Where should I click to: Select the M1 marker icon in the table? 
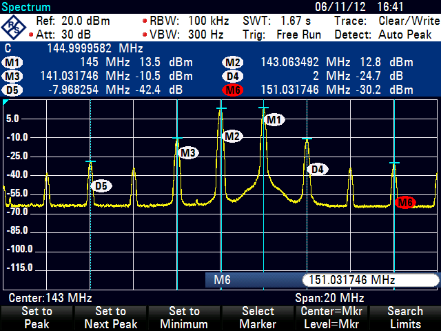(x=12, y=63)
